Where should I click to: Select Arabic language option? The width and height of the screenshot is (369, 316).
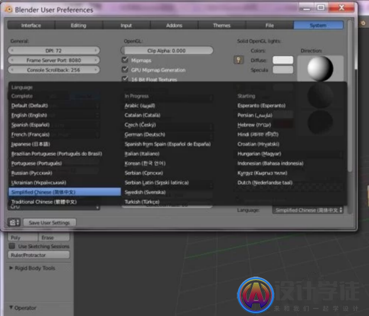178,106
